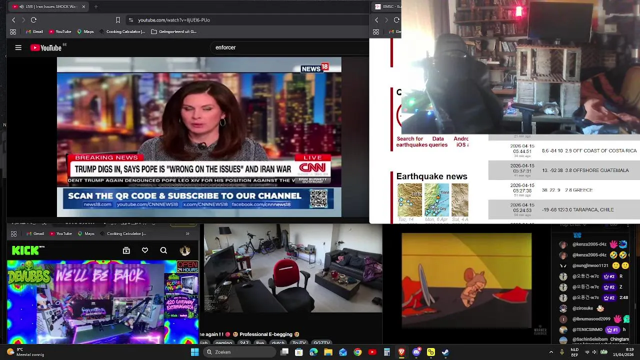Expand 'Geïmporteerd uit G...' bookmarks folder
The image size is (640, 360).
(173, 31)
